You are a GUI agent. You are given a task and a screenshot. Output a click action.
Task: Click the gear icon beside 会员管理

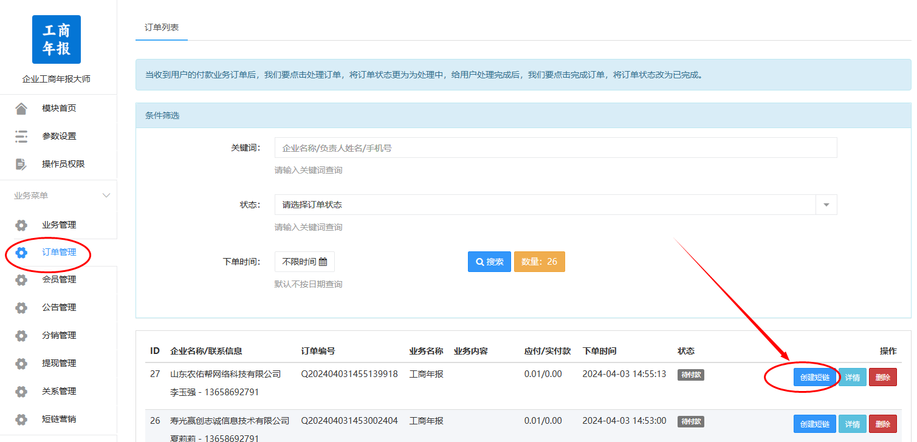[21, 280]
